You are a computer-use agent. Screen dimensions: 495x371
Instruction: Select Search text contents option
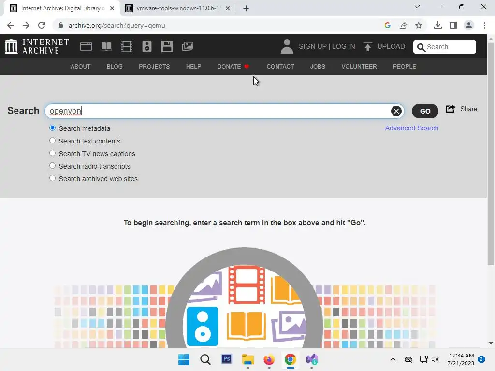(52, 141)
